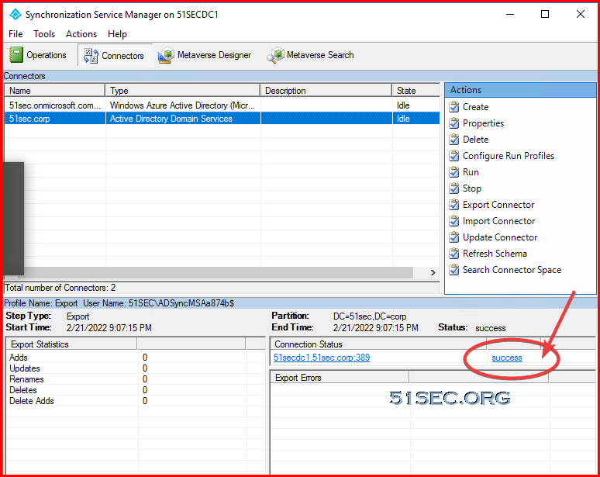The image size is (600, 477).
Task: Click the horizontal scrollbar of connector list
Action: tap(219, 272)
